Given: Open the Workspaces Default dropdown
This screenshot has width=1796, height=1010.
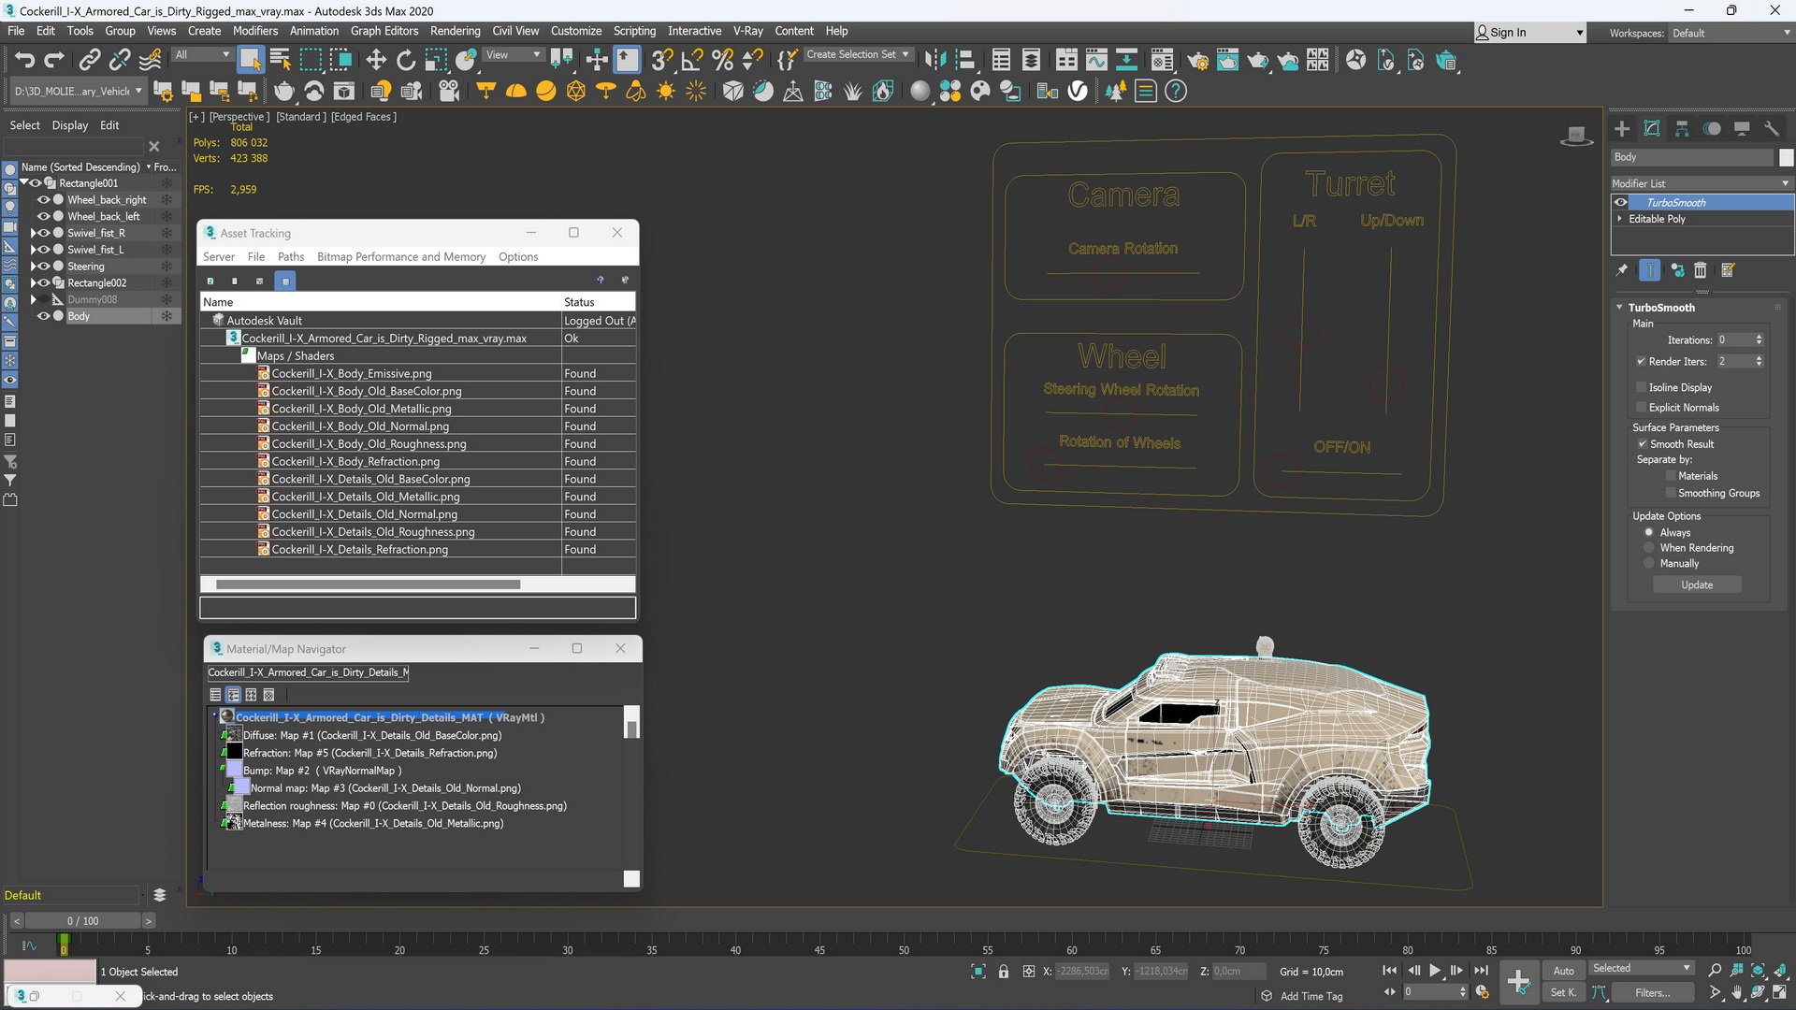Looking at the screenshot, I should (x=1731, y=33).
